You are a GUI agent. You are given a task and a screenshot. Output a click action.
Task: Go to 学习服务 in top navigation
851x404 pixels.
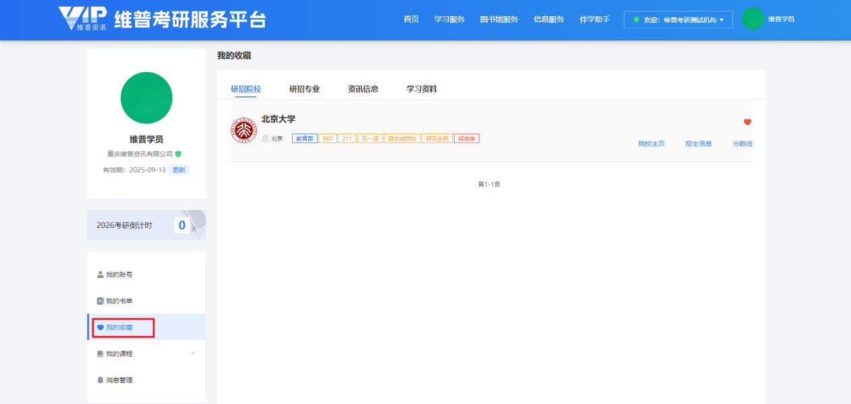449,20
